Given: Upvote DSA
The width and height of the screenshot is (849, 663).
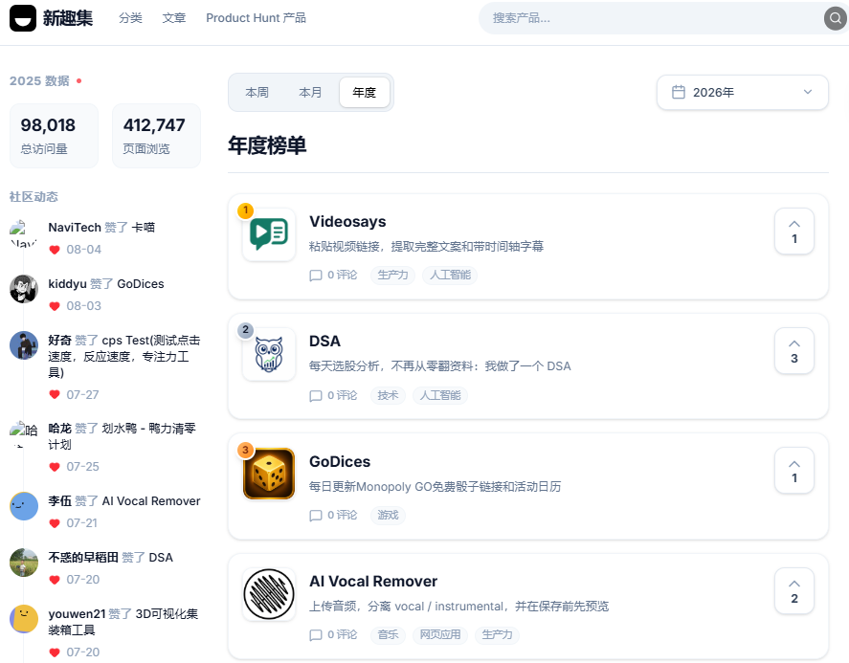Looking at the screenshot, I should click(x=793, y=351).
